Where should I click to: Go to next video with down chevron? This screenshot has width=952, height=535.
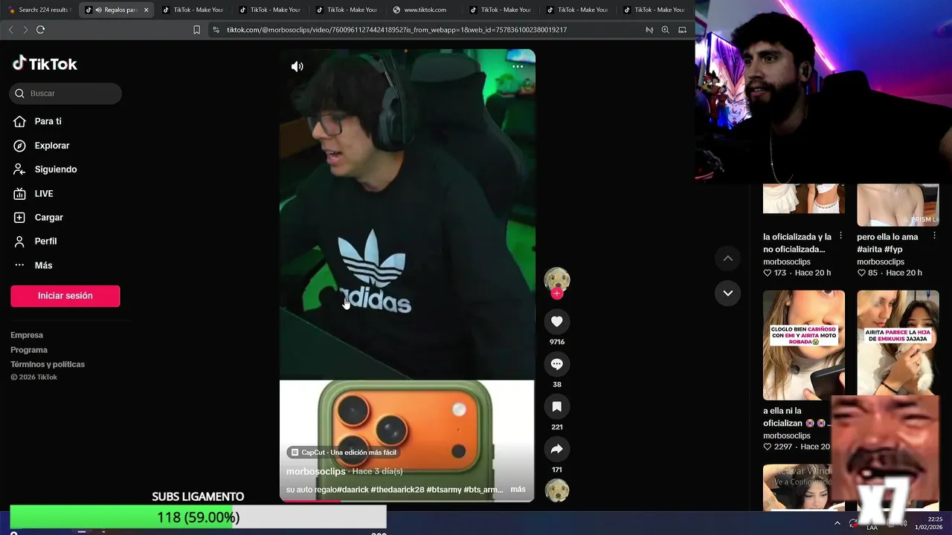point(728,293)
